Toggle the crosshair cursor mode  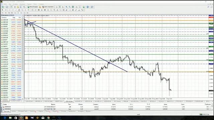(6, 10)
